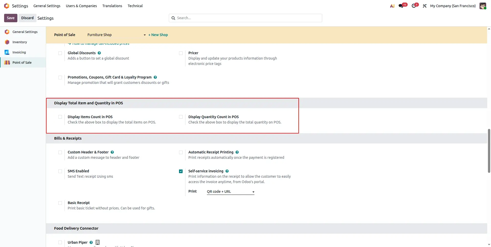The image size is (491, 247).
Task: Open the company switcher My Company (San Francisco)
Action: [453, 6]
